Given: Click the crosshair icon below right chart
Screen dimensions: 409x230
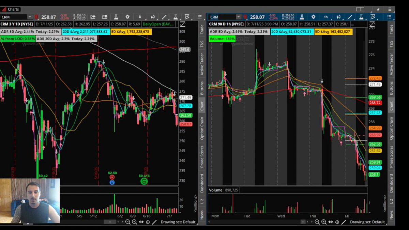Looking at the screenshot, I should [x=337, y=222].
